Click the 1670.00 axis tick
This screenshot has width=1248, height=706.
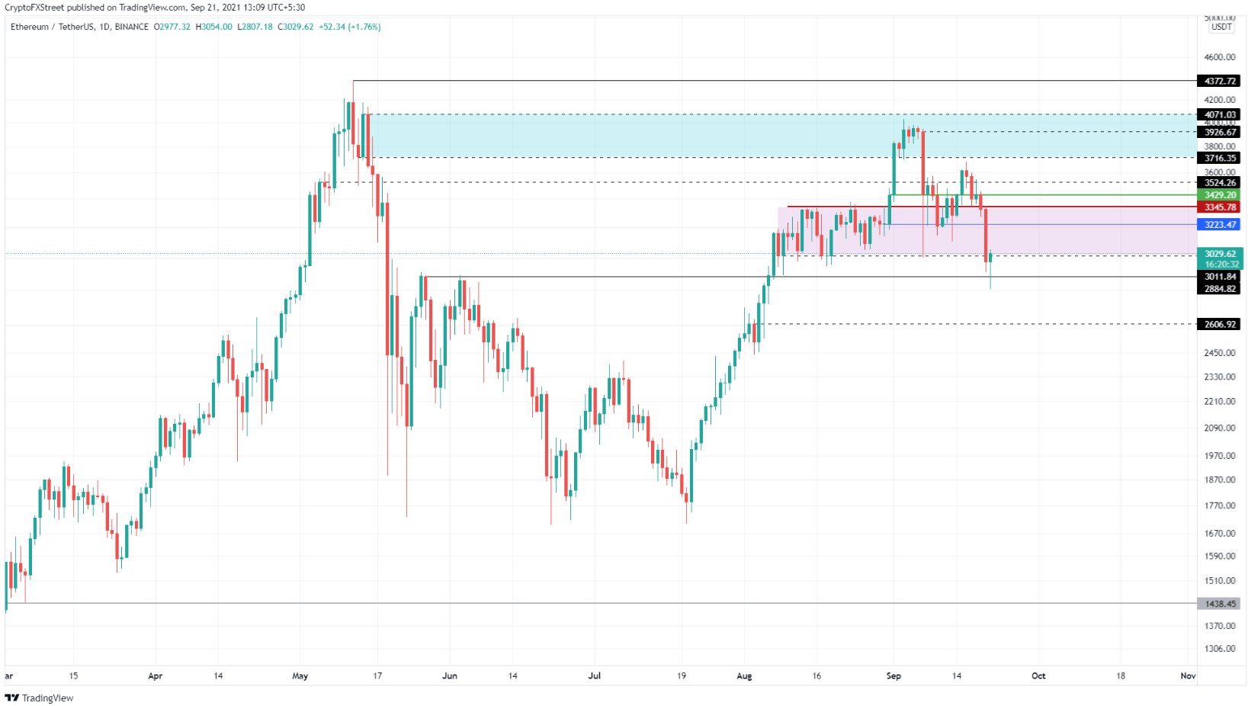click(x=1220, y=534)
